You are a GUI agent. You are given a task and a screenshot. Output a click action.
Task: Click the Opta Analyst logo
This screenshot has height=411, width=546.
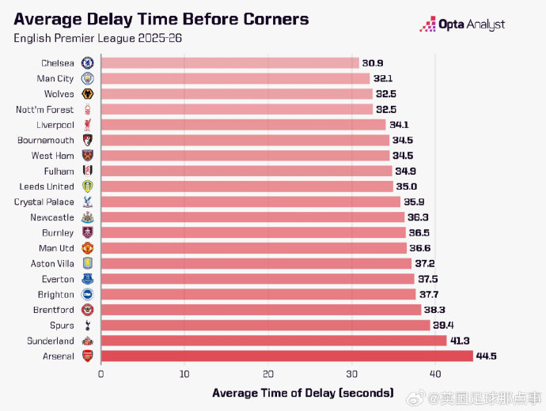tap(462, 25)
